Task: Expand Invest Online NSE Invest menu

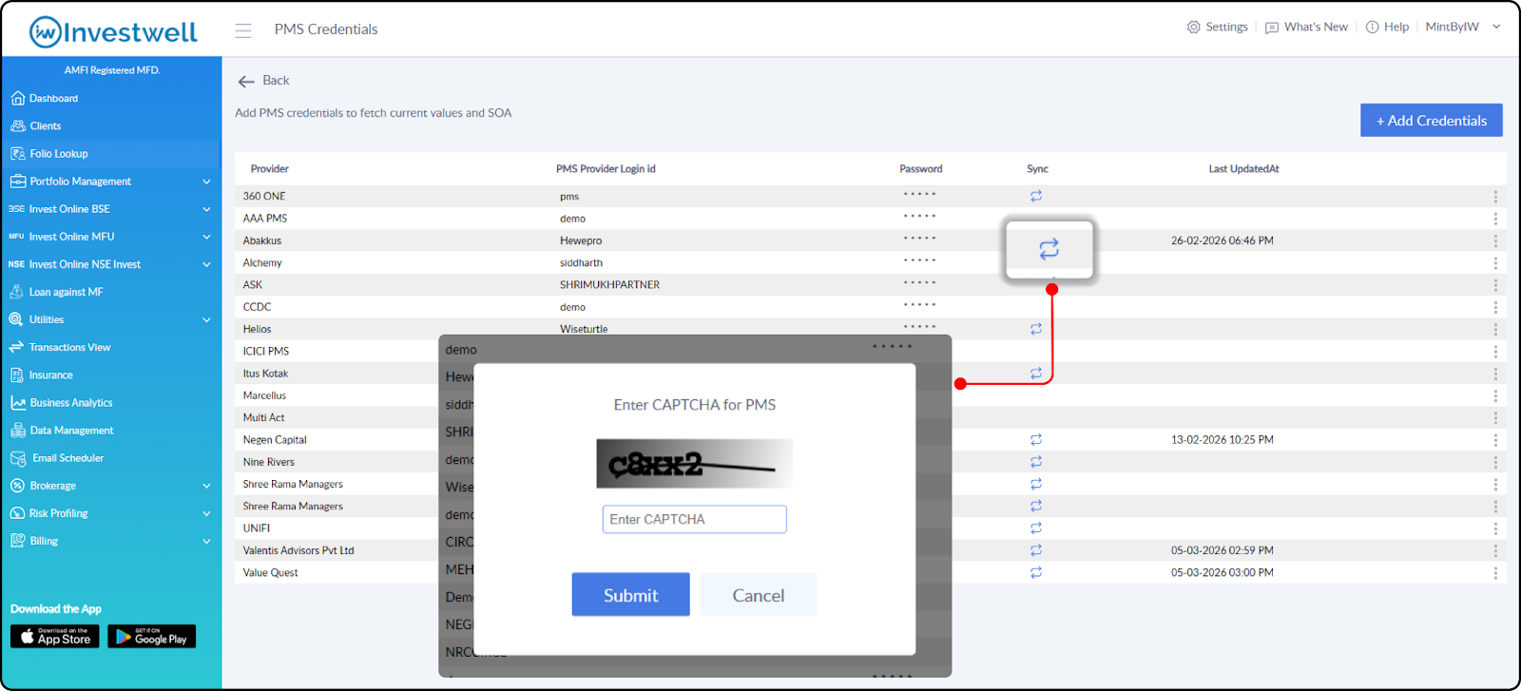Action: [206, 264]
